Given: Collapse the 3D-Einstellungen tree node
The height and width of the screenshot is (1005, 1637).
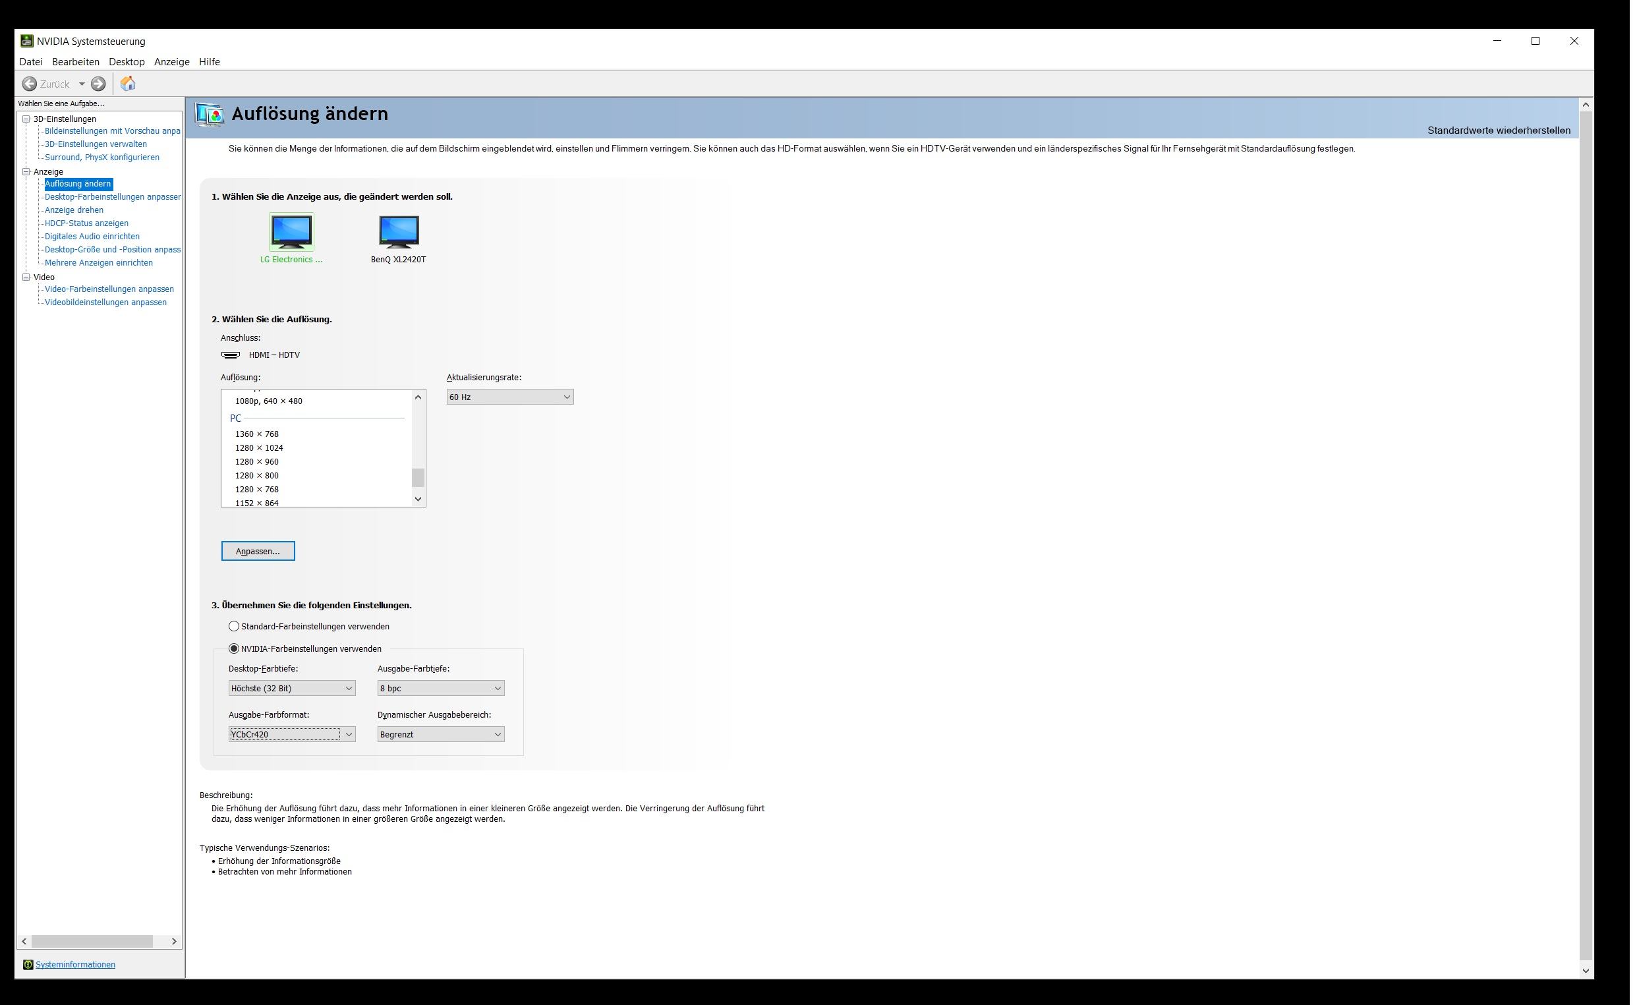Looking at the screenshot, I should [x=26, y=119].
